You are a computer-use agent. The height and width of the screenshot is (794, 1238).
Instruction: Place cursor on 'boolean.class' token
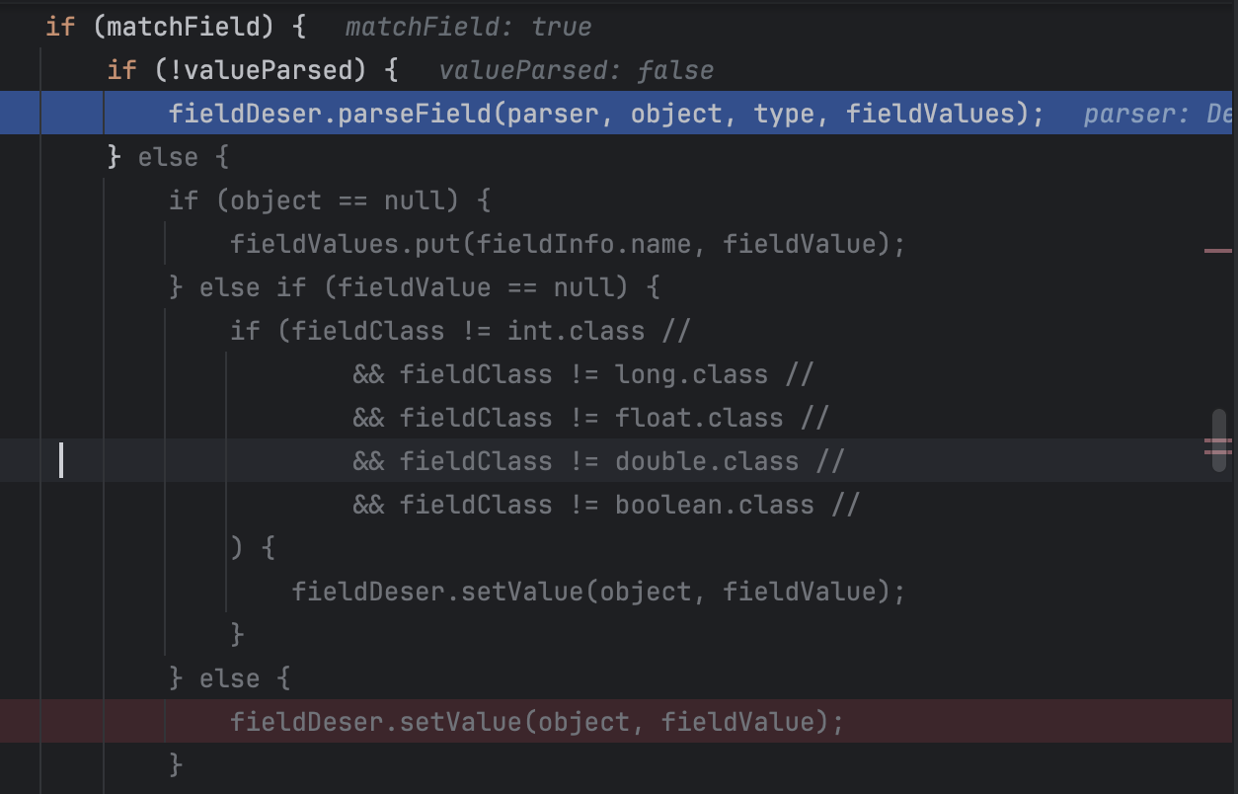(714, 505)
